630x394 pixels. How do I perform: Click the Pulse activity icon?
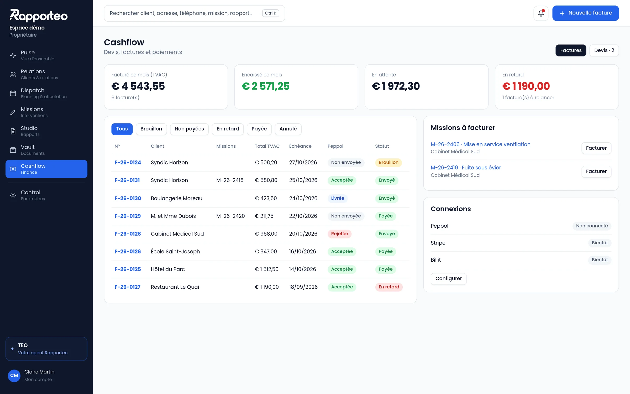tap(13, 55)
